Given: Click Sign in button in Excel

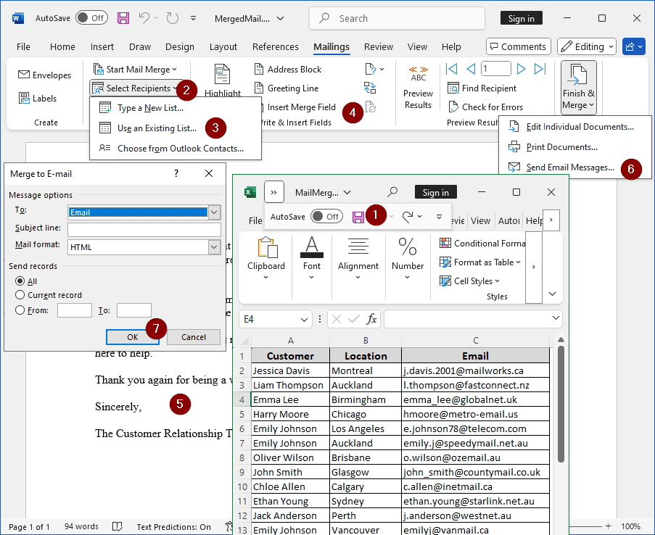Looking at the screenshot, I should tap(435, 193).
